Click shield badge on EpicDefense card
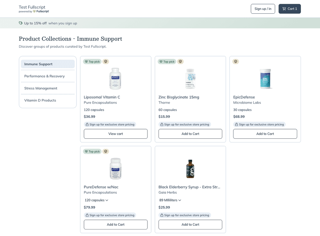 (x=236, y=61)
